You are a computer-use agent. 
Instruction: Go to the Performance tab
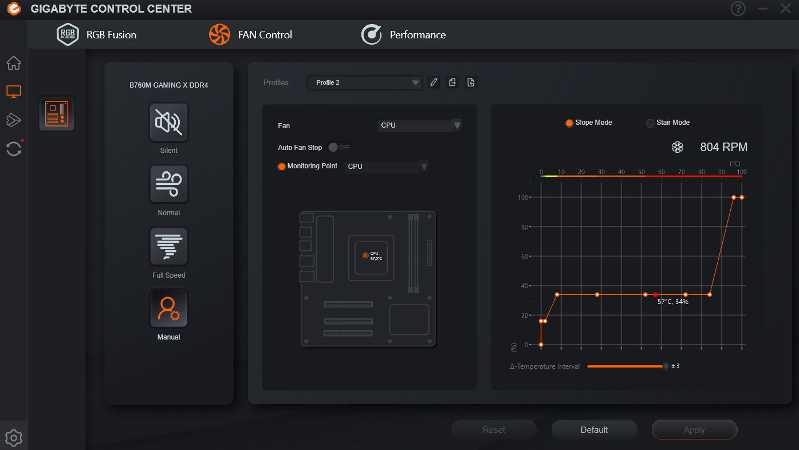click(x=403, y=34)
